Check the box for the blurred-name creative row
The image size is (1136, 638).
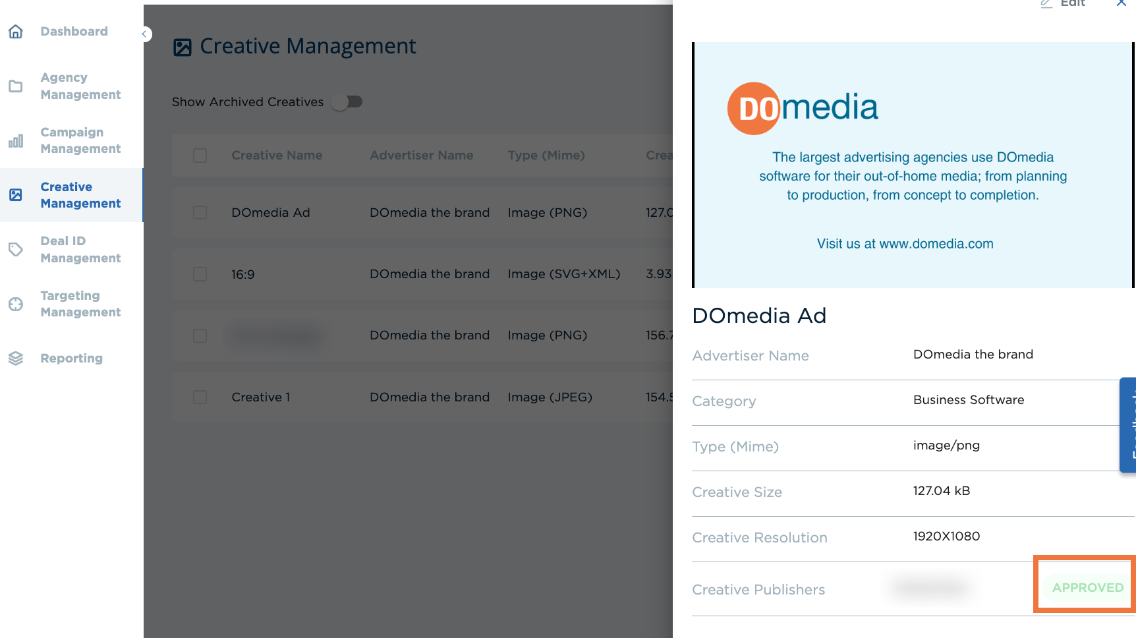pyautogui.click(x=200, y=335)
